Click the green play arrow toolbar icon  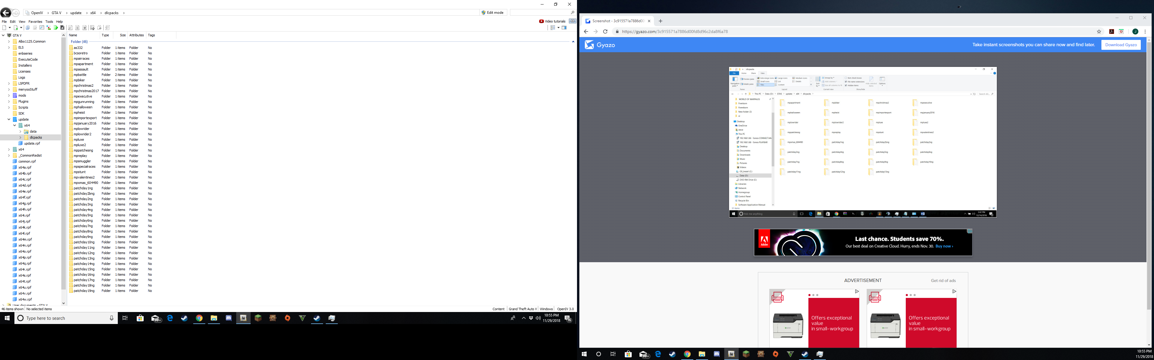point(56,28)
